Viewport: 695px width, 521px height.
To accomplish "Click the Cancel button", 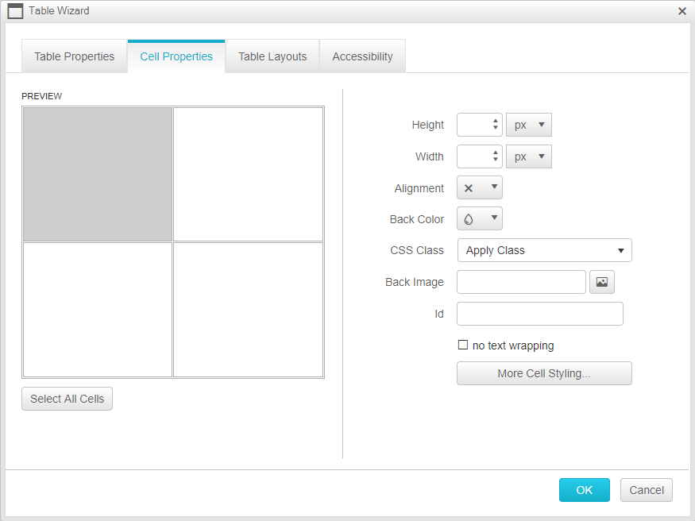I will pos(646,490).
